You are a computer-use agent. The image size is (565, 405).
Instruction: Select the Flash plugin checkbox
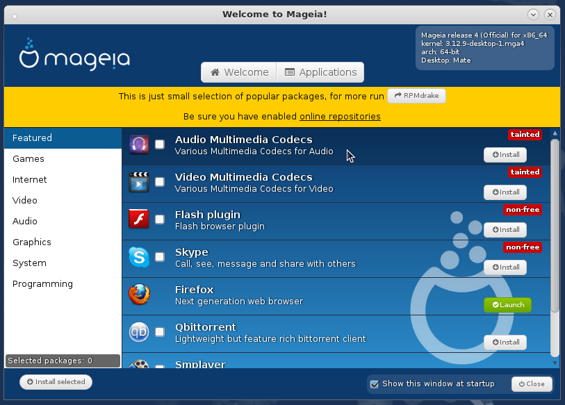(160, 220)
